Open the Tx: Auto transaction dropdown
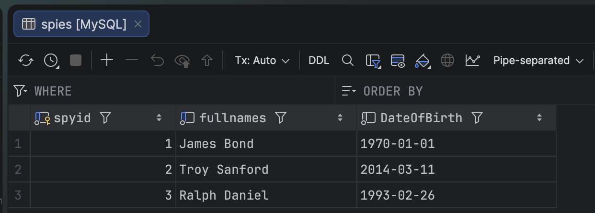Screen dimensions: 595x213 click(262, 60)
